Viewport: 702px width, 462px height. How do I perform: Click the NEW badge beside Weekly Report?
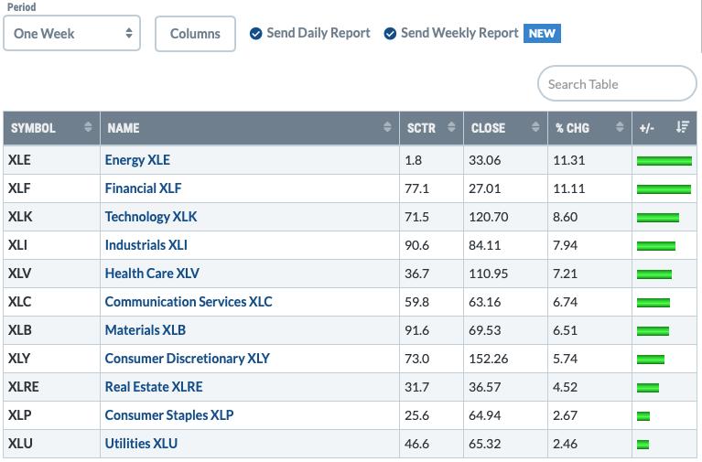542,34
